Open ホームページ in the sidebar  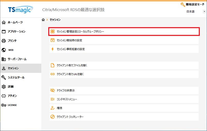tap(16, 22)
